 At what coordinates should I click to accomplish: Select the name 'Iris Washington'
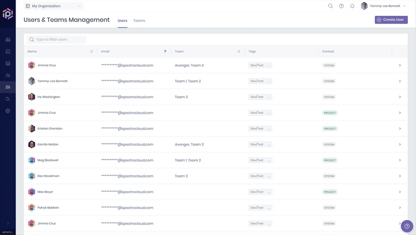(x=49, y=97)
